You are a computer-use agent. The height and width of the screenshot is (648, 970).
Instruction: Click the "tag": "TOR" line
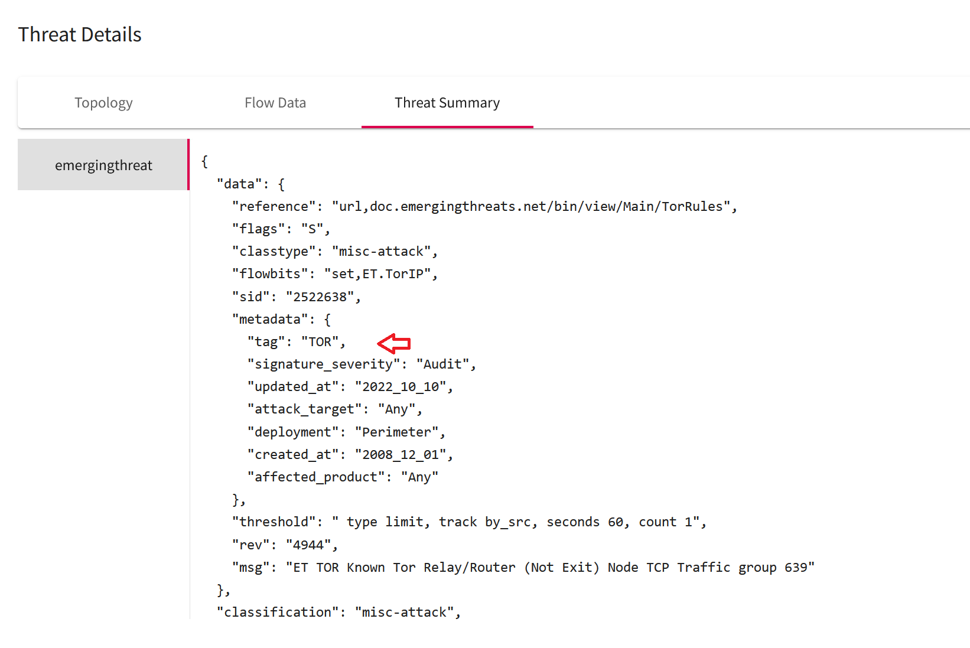click(297, 342)
